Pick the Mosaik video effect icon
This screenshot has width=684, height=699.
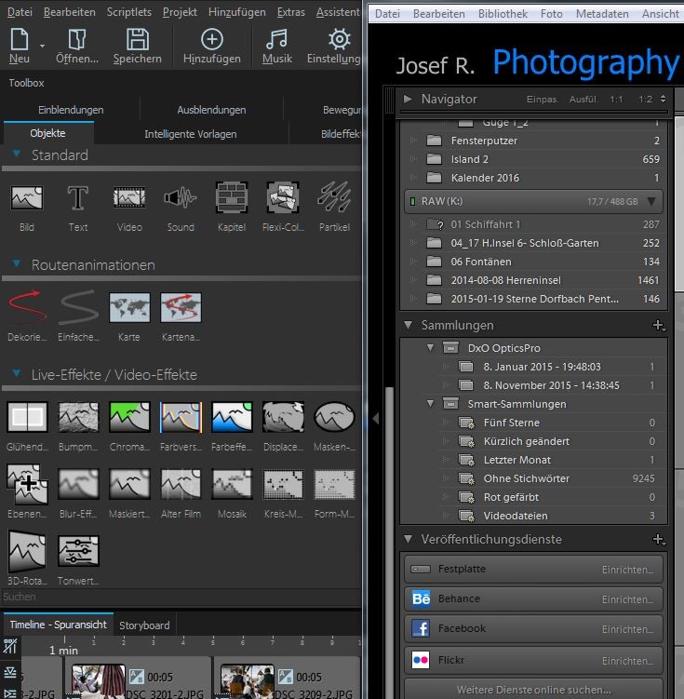tap(232, 484)
